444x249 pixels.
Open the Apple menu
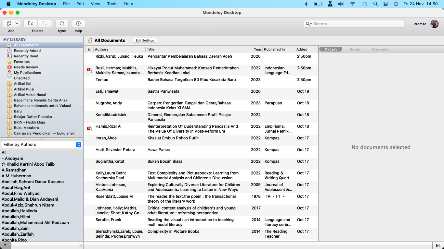pos(8,4)
